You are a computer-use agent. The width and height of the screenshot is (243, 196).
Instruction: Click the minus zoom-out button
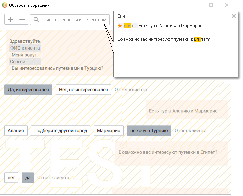(x=22, y=19)
